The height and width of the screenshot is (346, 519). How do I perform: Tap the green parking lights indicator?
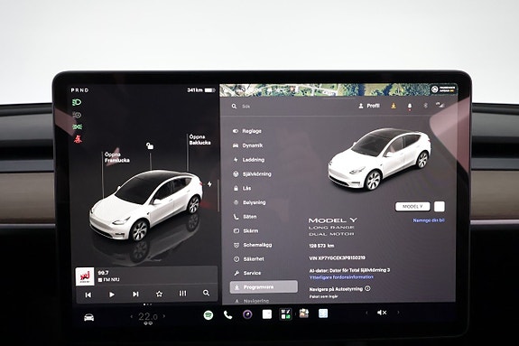[77, 127]
